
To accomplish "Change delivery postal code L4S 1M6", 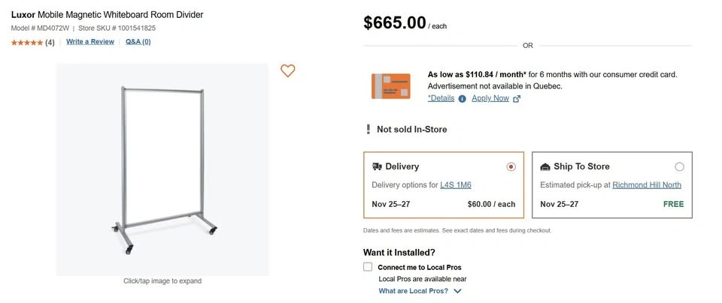I will (456, 184).
